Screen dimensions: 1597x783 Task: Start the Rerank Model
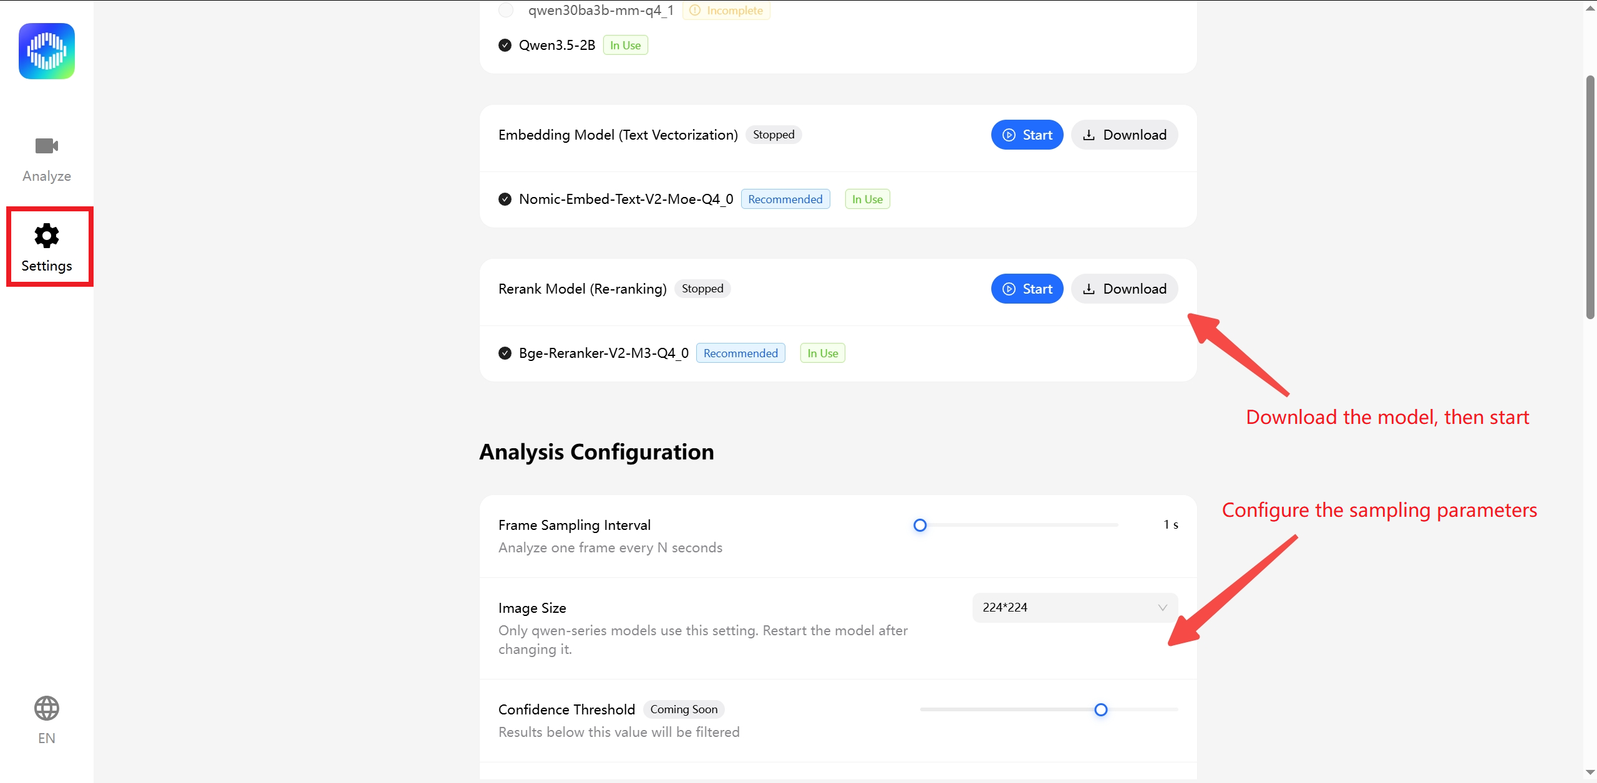click(1027, 289)
